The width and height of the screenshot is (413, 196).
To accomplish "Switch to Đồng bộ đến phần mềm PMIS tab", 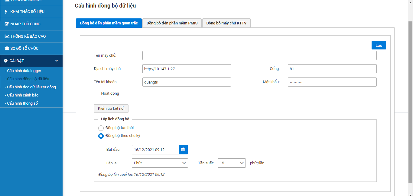I will pos(172,23).
